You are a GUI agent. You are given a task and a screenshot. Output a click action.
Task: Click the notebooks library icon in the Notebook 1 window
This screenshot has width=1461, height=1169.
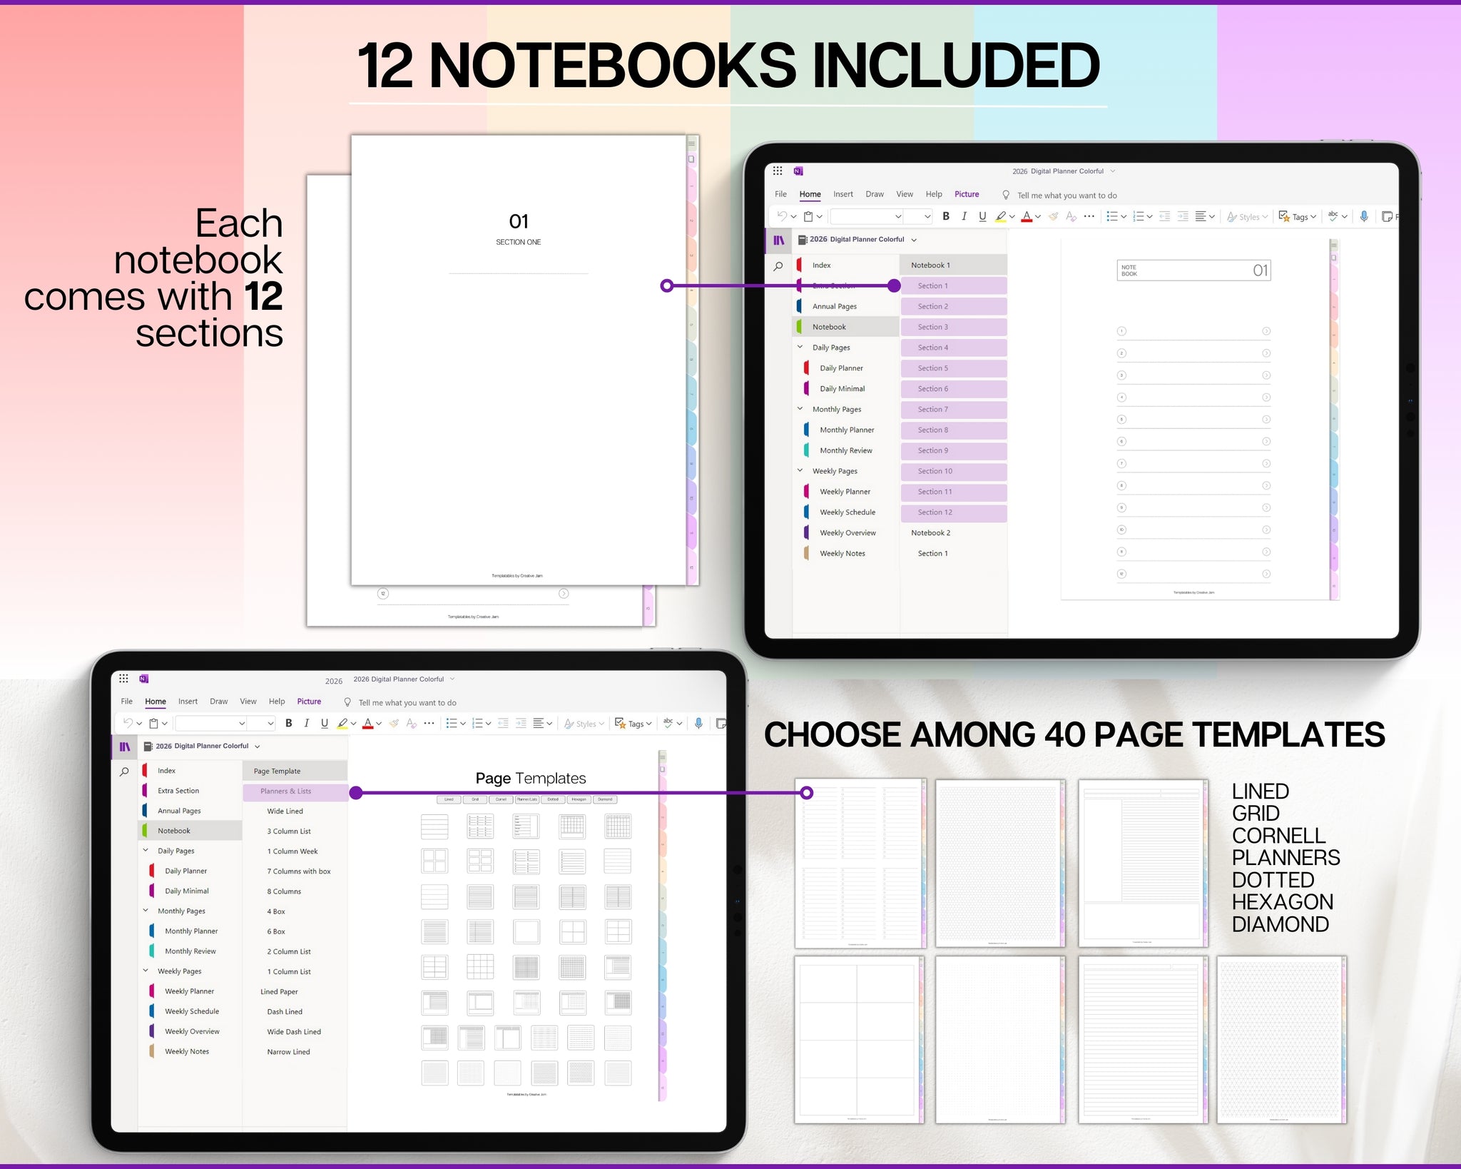[779, 241]
